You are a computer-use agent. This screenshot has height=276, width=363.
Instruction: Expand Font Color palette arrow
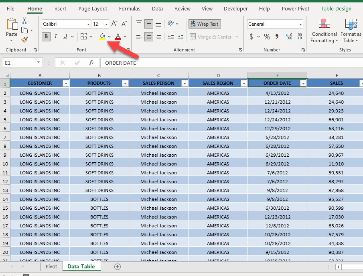125,37
